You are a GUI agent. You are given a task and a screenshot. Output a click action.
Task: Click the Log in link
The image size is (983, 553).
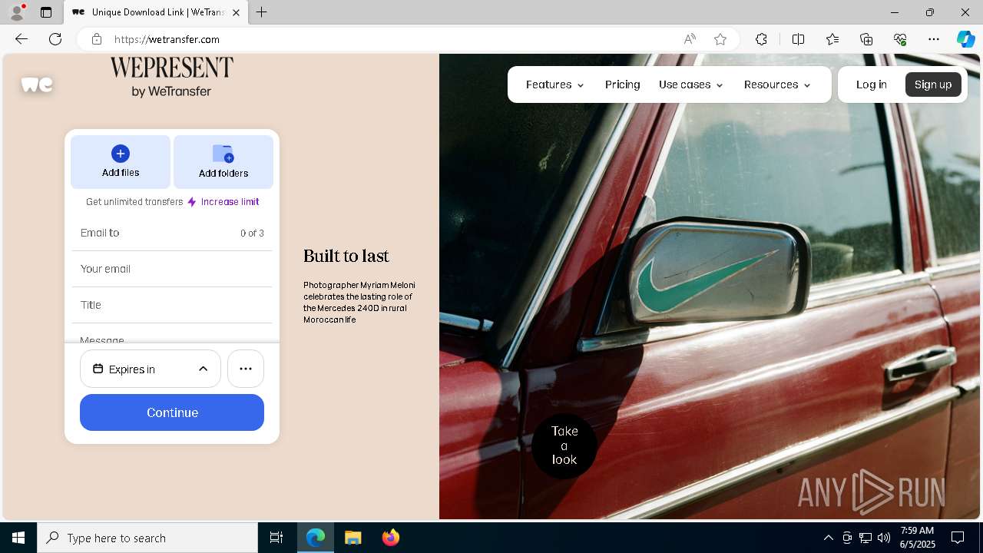pos(871,84)
